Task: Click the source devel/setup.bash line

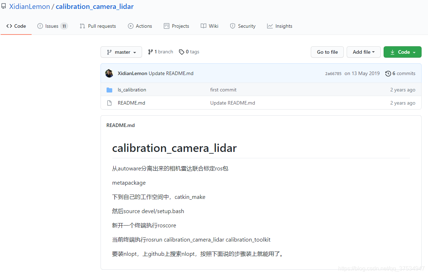Action: pos(148,211)
